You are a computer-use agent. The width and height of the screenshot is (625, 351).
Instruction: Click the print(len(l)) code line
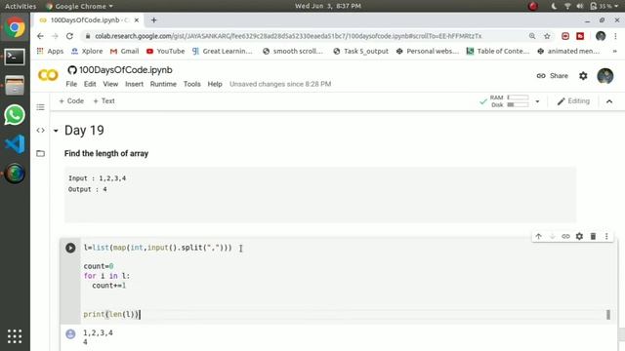(111, 314)
